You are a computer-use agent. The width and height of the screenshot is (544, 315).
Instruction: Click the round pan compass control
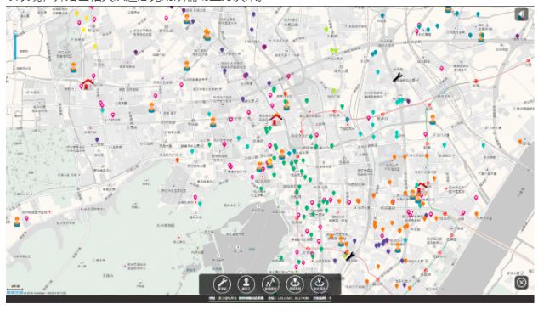15,15
